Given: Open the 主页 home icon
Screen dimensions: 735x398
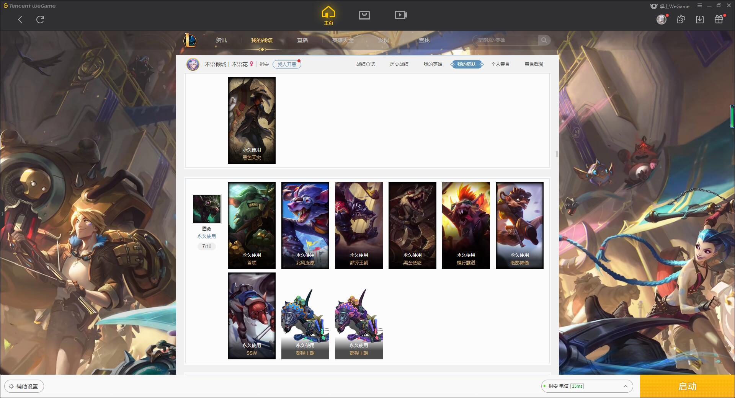Looking at the screenshot, I should [328, 16].
